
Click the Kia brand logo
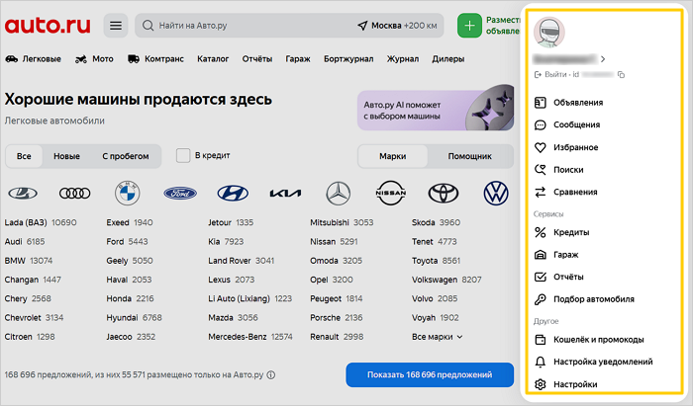(285, 193)
